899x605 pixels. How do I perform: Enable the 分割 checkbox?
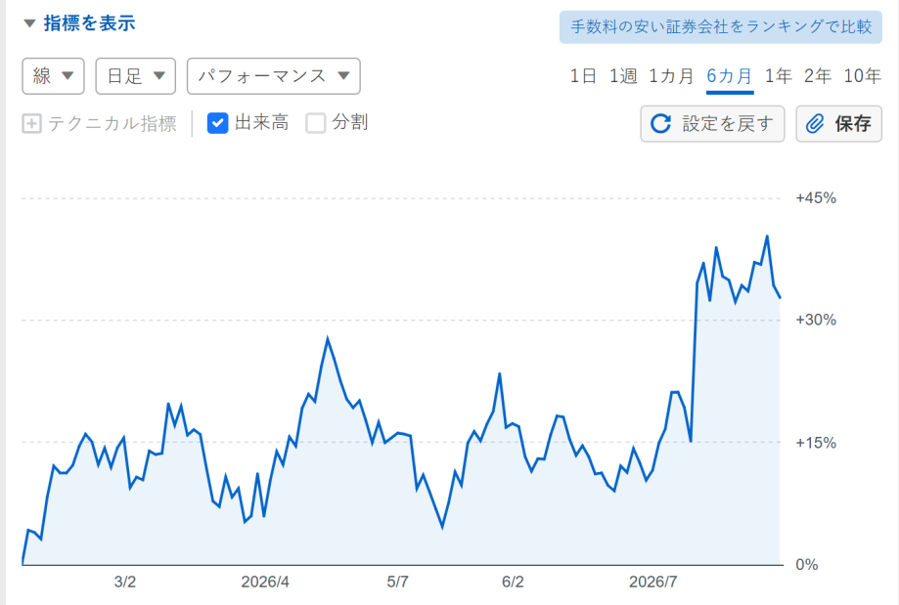point(315,122)
